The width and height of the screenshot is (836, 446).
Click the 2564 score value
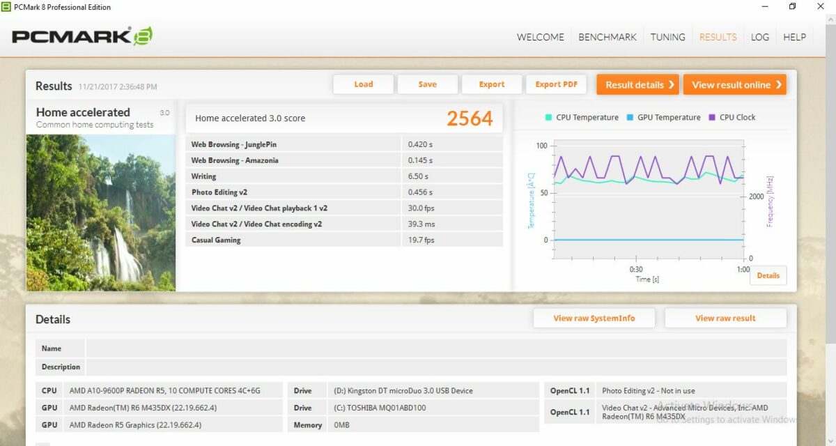click(x=470, y=118)
